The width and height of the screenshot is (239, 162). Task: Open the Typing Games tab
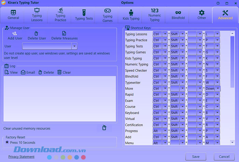click(108, 14)
